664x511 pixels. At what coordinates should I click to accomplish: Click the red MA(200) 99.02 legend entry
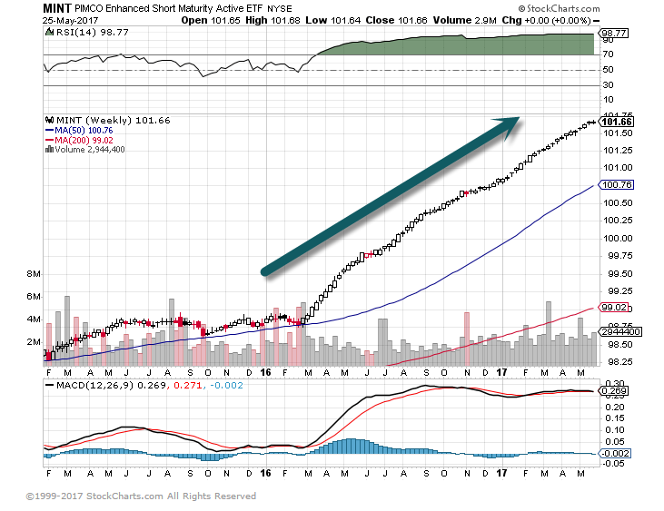(79, 140)
